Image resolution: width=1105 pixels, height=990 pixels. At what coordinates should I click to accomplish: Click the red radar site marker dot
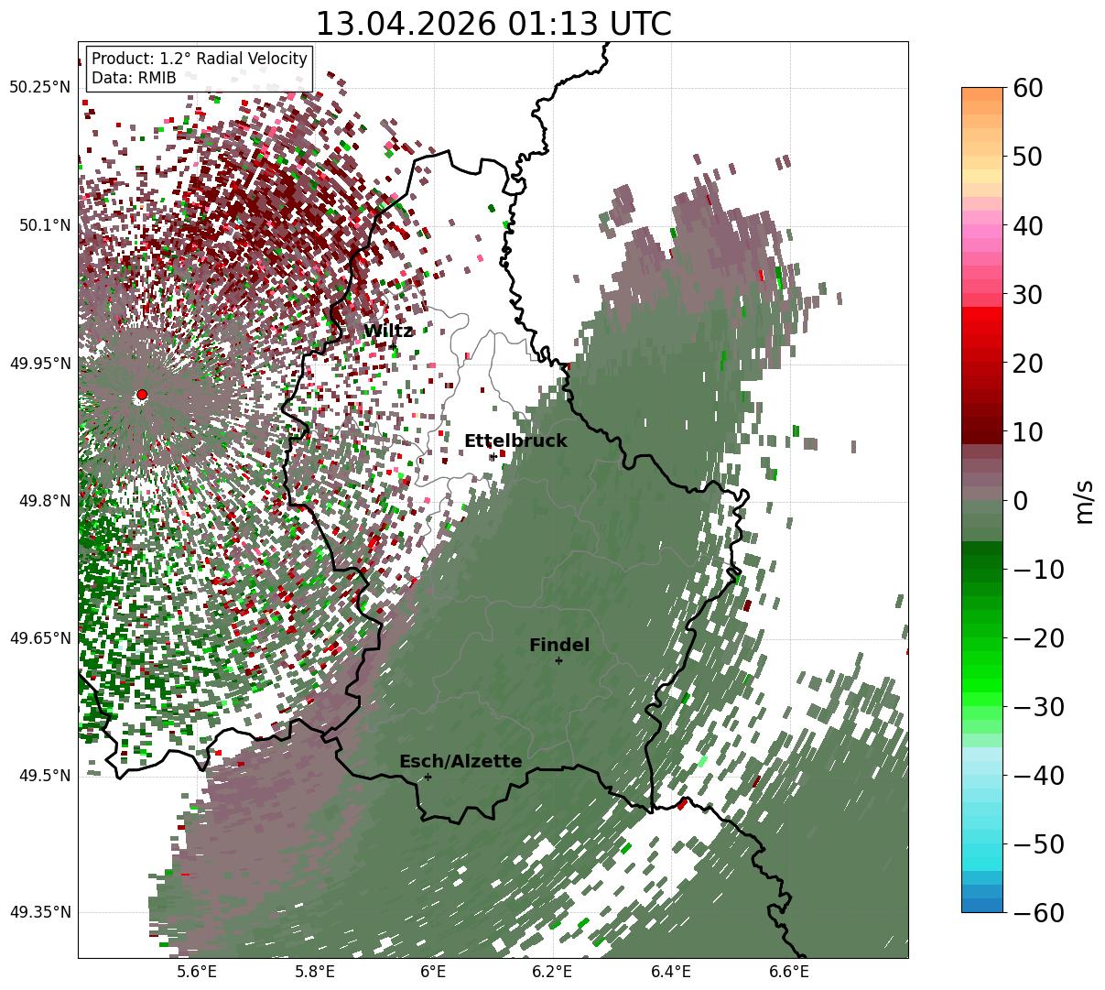[142, 395]
